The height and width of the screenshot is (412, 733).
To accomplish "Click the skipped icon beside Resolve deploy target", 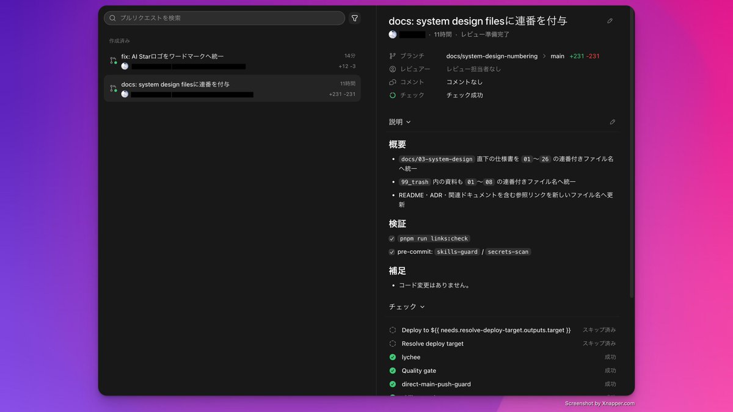I will pos(393,344).
